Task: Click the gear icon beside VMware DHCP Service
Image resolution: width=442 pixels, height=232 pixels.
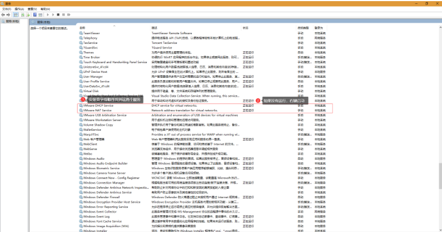Action: [x=81, y=106]
